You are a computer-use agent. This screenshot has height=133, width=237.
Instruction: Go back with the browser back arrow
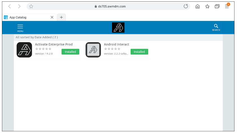(10, 6)
